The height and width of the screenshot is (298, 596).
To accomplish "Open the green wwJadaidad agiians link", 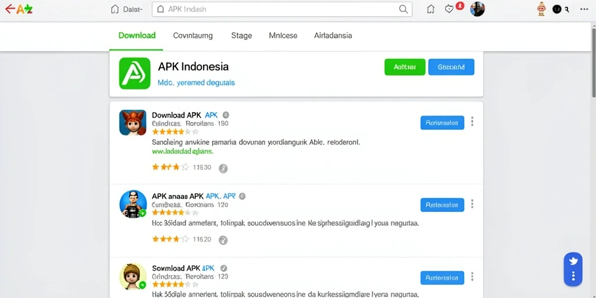I will (x=183, y=151).
